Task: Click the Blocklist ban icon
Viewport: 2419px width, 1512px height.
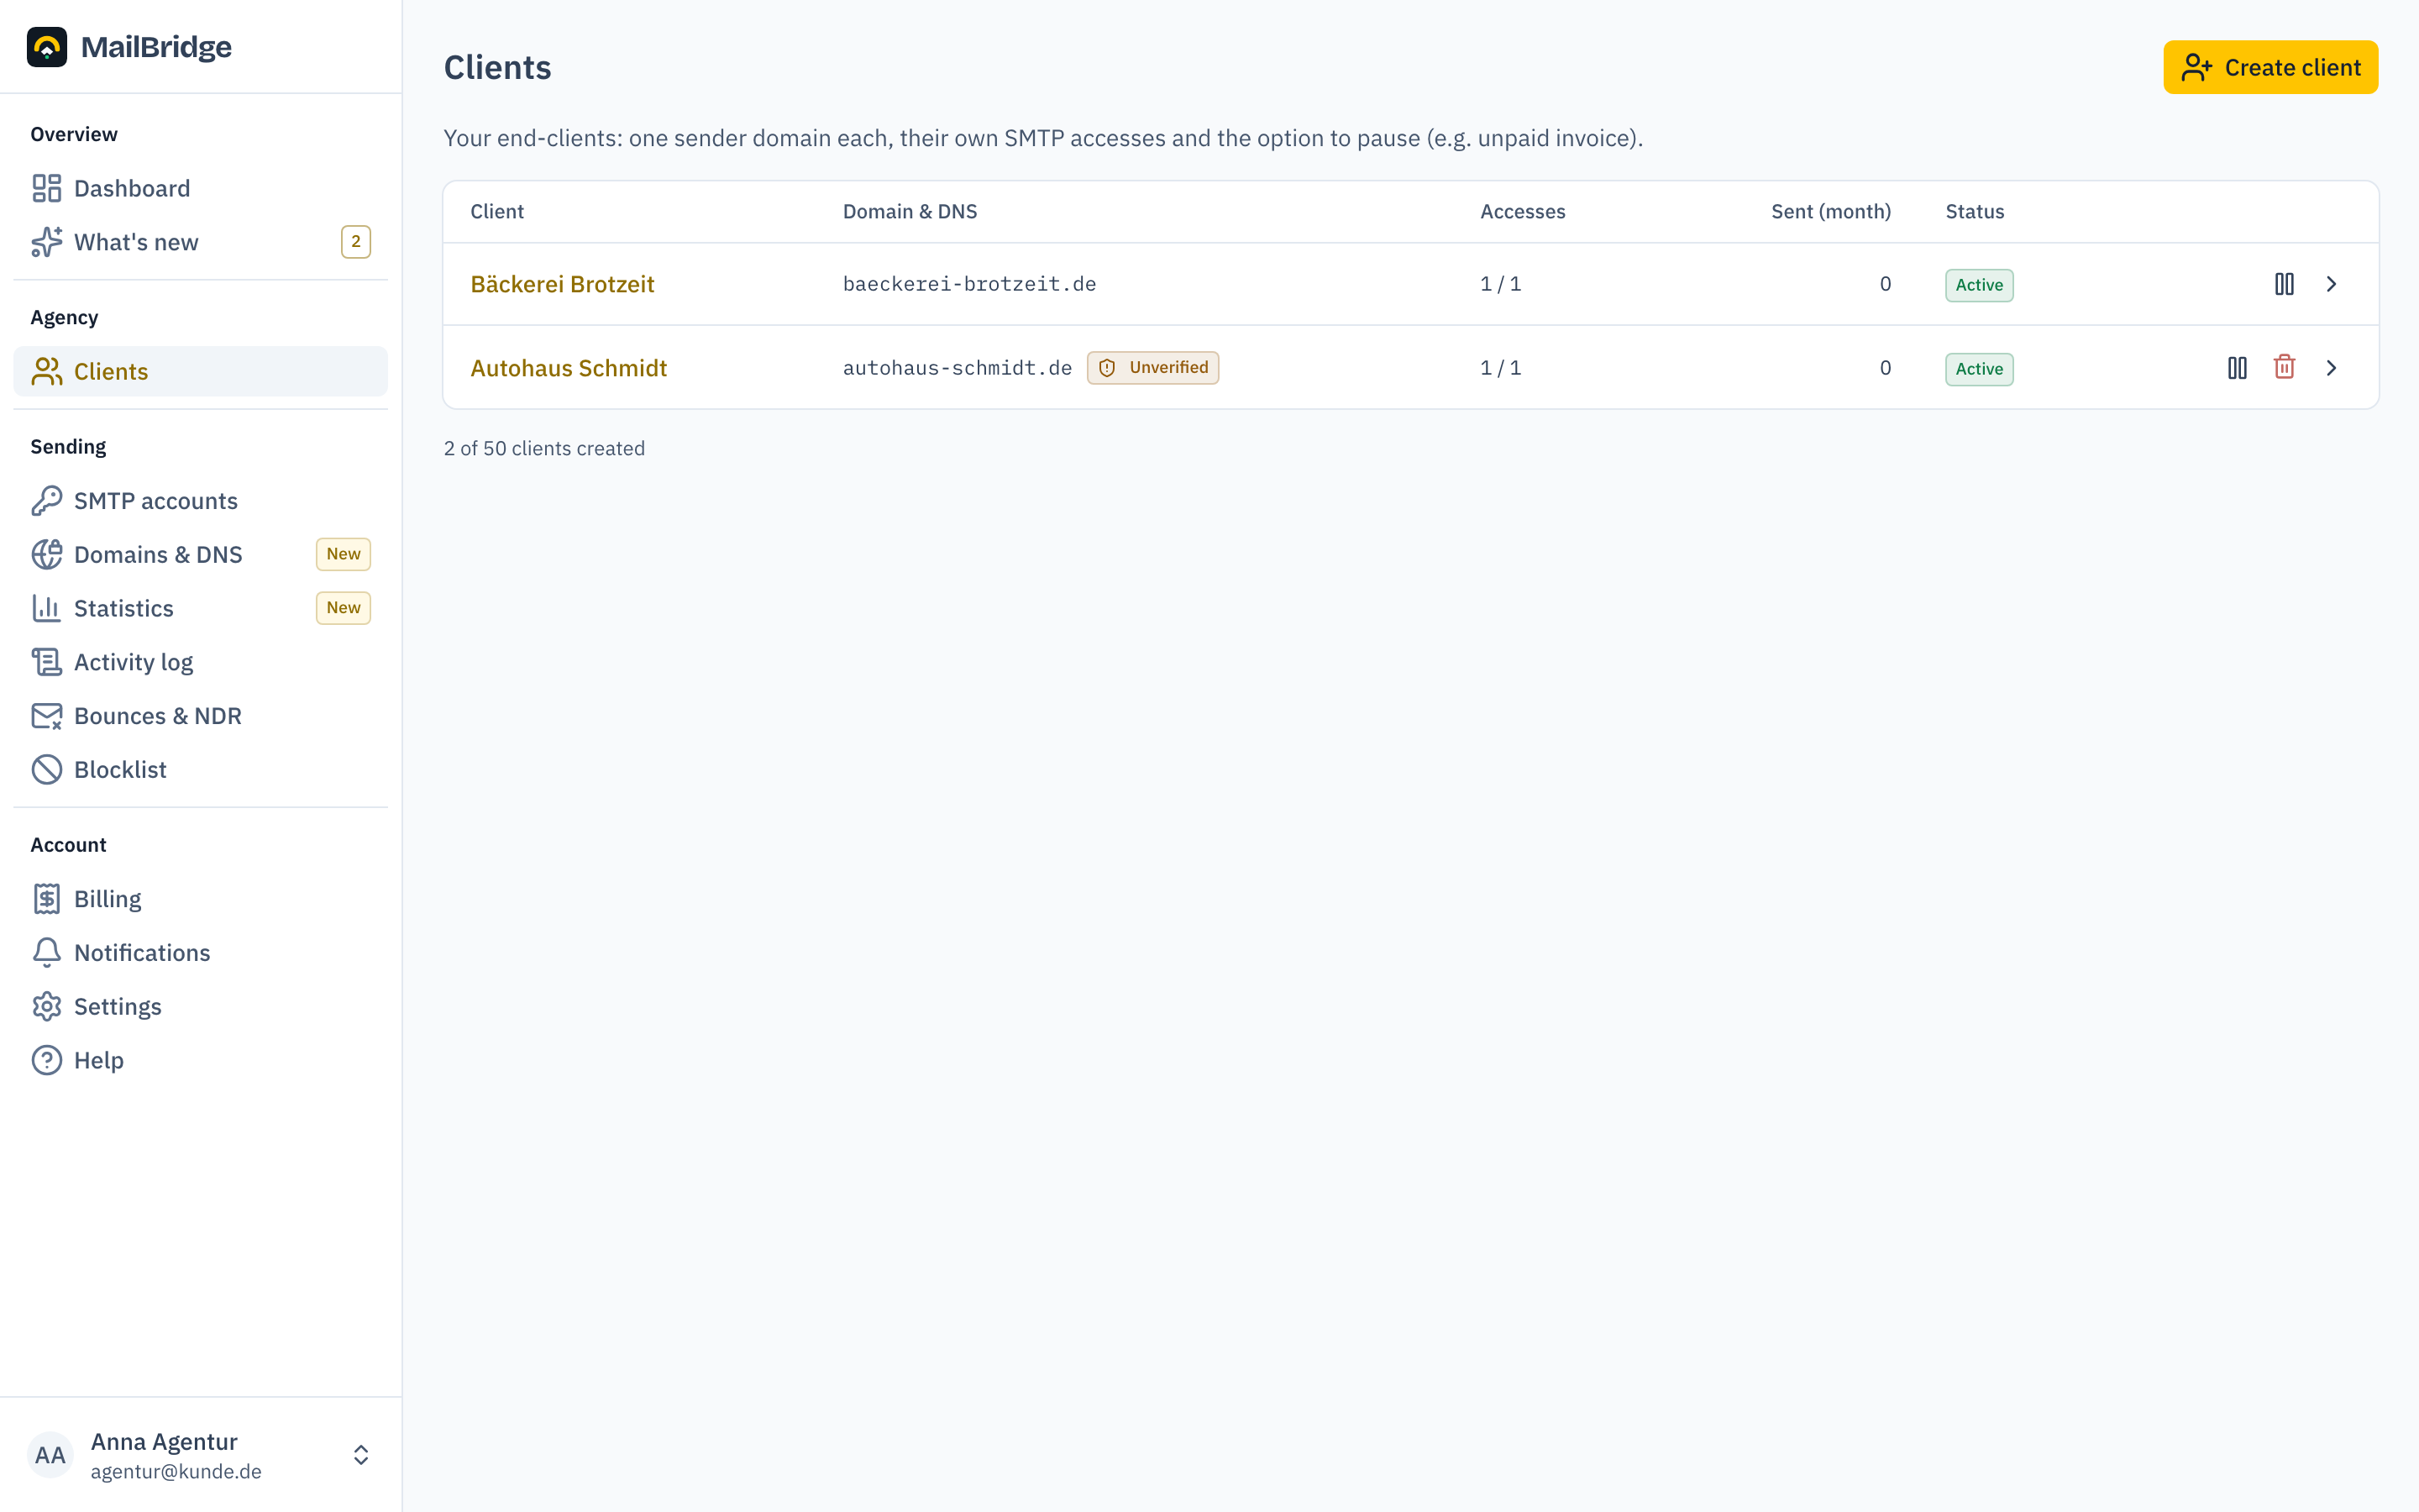Action: pyautogui.click(x=47, y=769)
